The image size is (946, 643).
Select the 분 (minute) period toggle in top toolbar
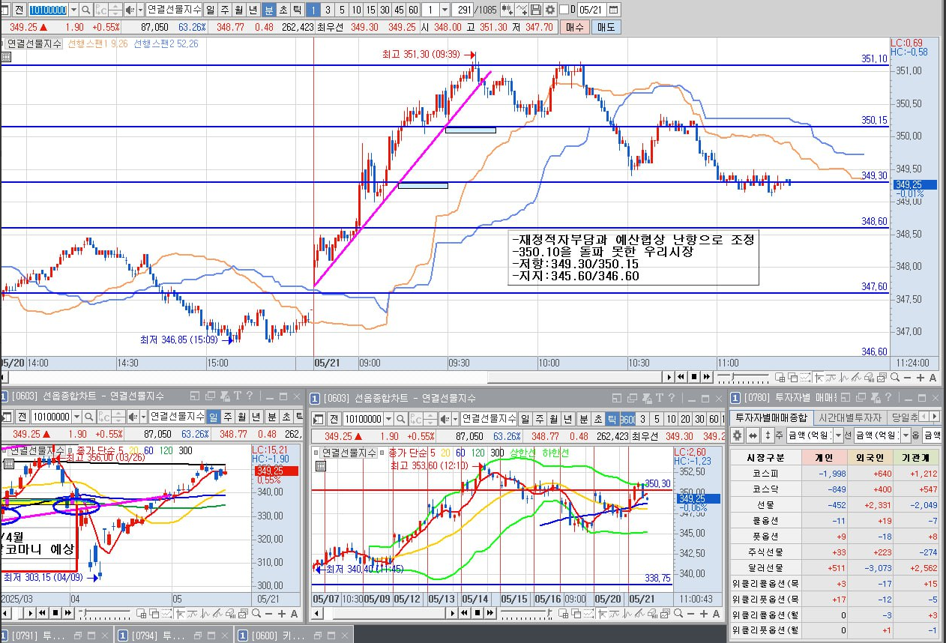[269, 10]
